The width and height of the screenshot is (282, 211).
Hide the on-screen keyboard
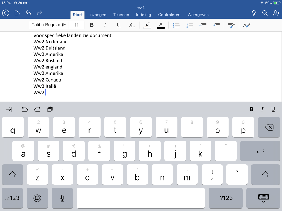click(x=263, y=198)
